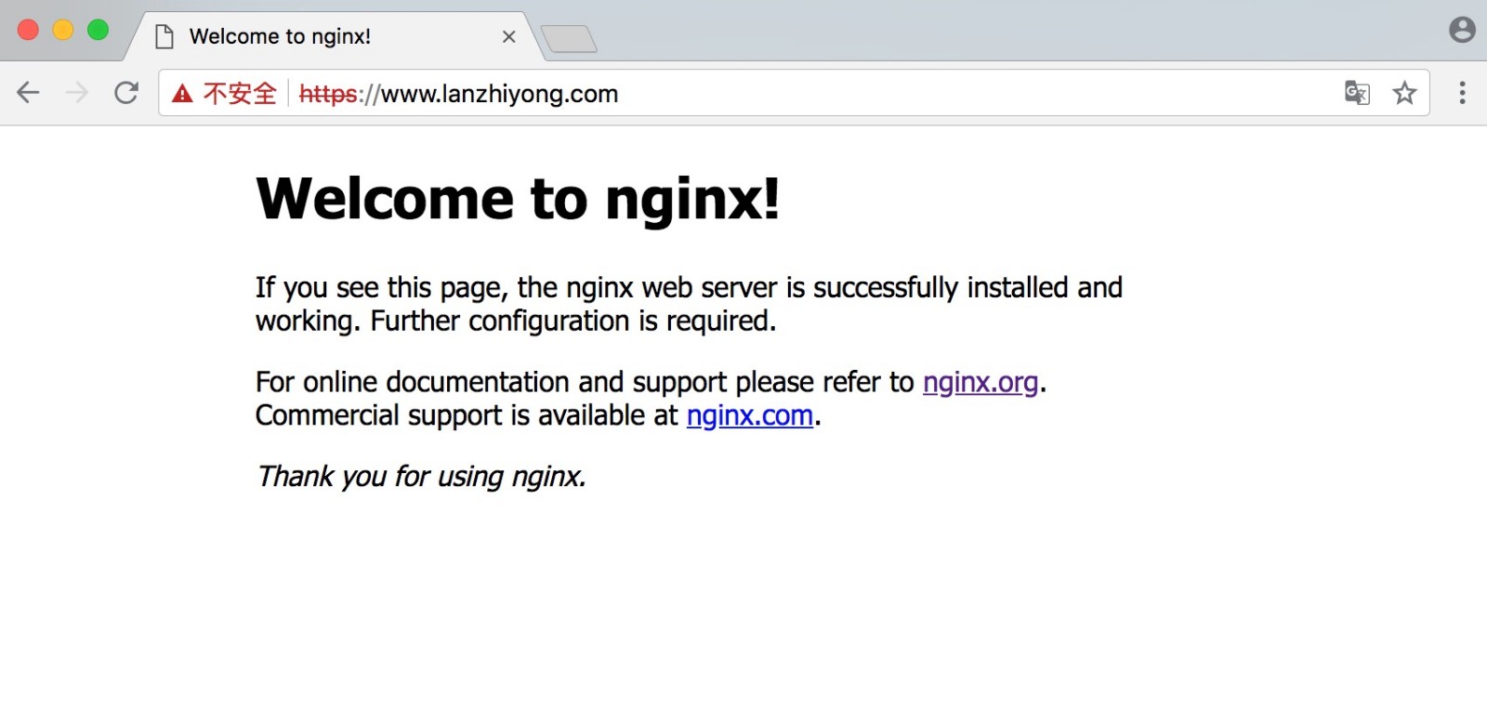1487x710 pixels.
Task: Click the red security warning triangle
Action: 182,94
